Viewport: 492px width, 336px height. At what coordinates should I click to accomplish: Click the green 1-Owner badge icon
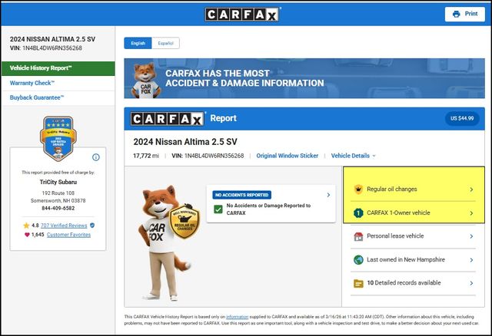[x=357, y=212]
